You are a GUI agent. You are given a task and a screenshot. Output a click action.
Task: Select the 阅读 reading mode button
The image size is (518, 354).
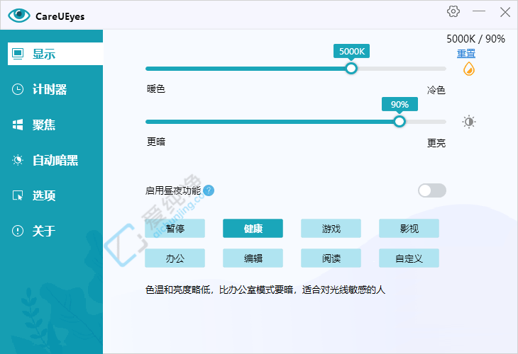(331, 258)
